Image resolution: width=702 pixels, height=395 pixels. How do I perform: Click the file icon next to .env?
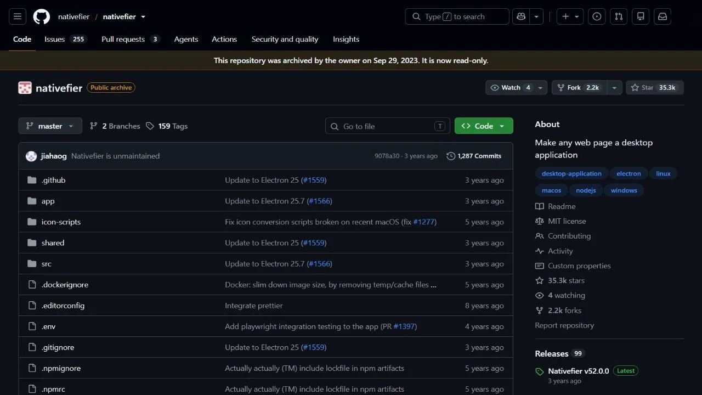click(32, 326)
